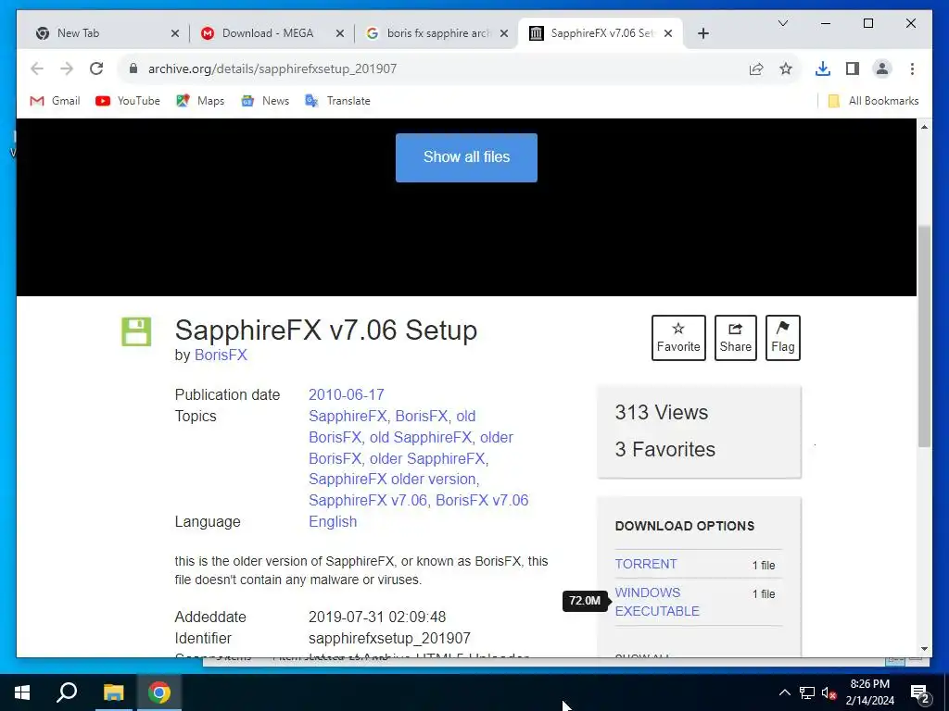Click the 3 Favorites text
Screen dimensions: 949x711
coord(664,449)
